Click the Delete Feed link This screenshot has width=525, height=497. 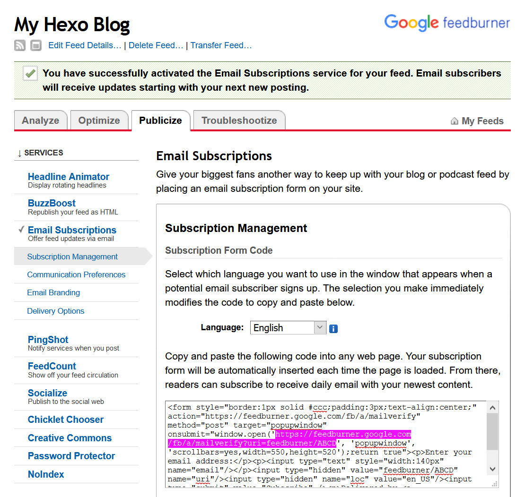pos(156,45)
